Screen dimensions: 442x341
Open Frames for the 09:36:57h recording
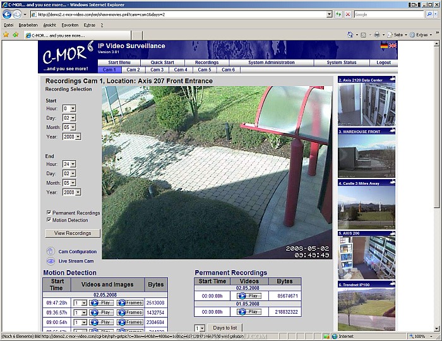coord(130,313)
